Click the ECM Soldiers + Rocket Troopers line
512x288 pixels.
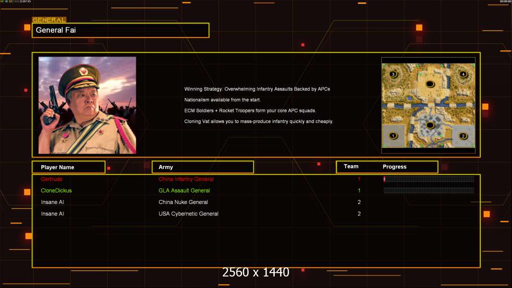[250, 110]
